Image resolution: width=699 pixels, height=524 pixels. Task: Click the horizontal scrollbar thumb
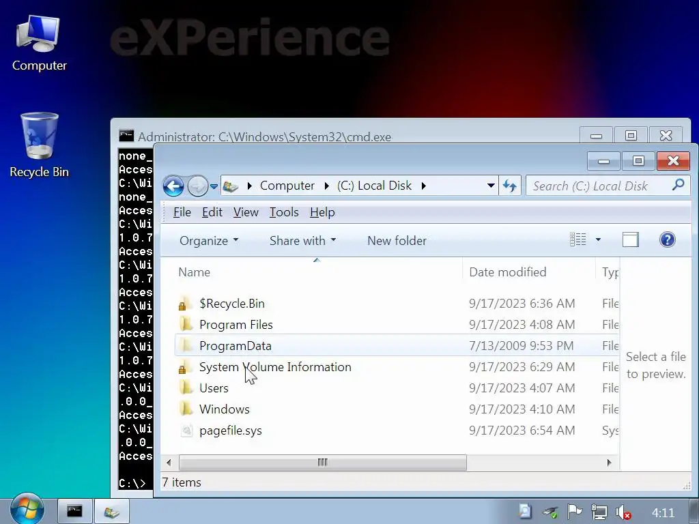pyautogui.click(x=323, y=463)
